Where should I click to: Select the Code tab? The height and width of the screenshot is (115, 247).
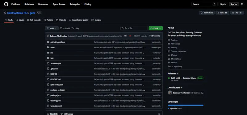pyautogui.click(x=9, y=20)
